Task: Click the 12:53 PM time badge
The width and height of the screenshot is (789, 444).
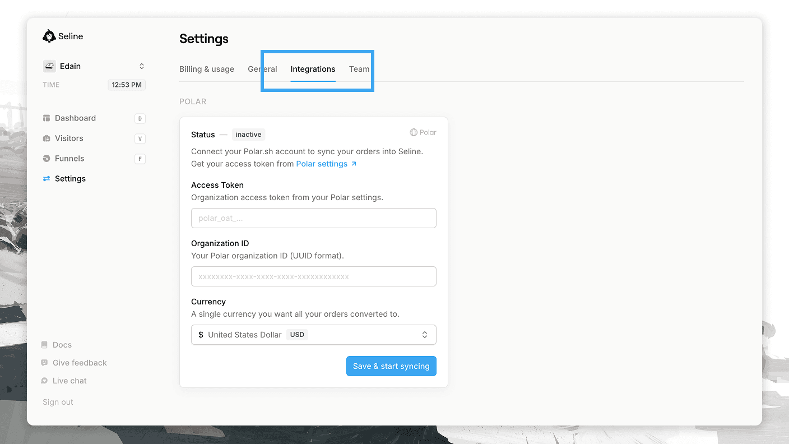Action: click(x=127, y=85)
